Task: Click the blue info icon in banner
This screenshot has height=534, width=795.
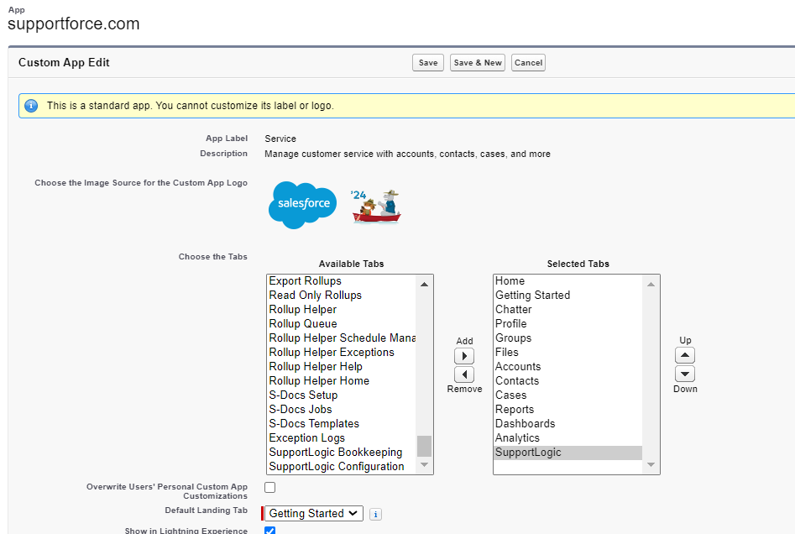Action: point(31,106)
